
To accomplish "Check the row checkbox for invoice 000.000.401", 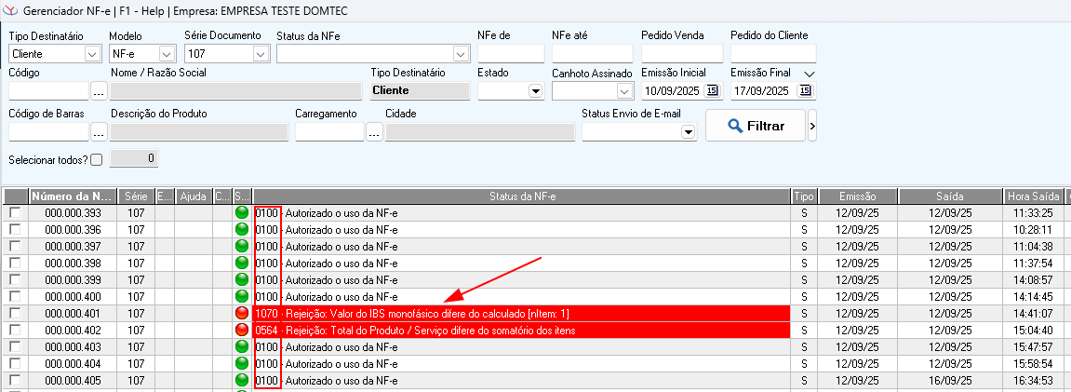I will 14,314.
